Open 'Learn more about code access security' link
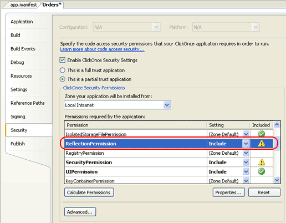 103,49
